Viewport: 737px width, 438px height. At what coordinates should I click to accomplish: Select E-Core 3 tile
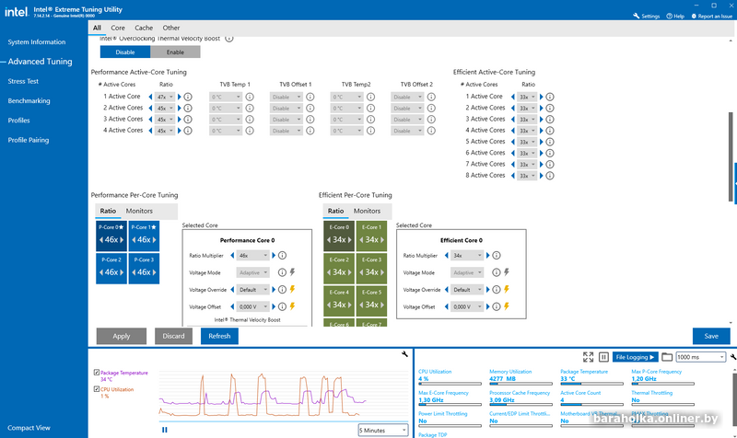(x=372, y=269)
